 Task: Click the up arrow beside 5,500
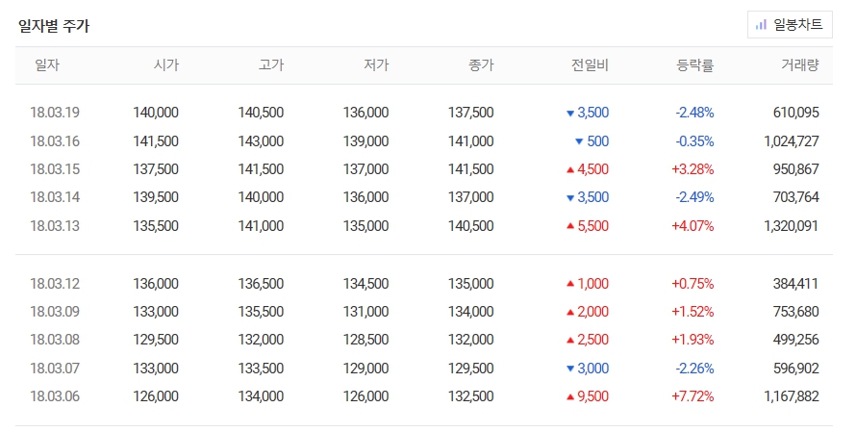[570, 226]
